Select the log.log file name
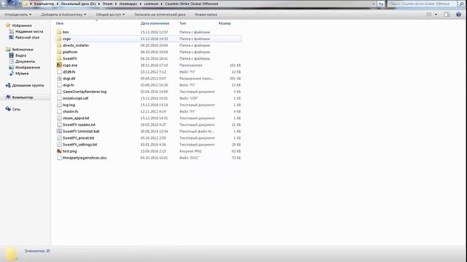The width and height of the screenshot is (467, 262). point(69,105)
